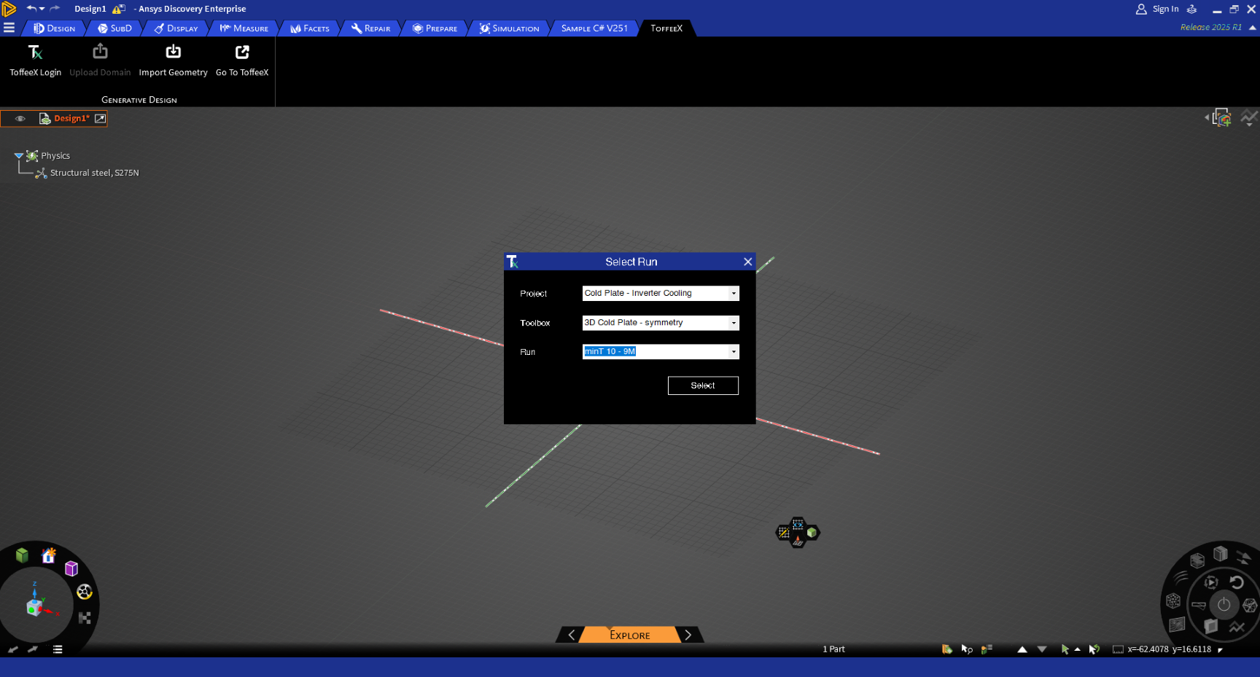Click the sketch grid pencil hexagon icon
The height and width of the screenshot is (677, 1260).
pos(784,533)
